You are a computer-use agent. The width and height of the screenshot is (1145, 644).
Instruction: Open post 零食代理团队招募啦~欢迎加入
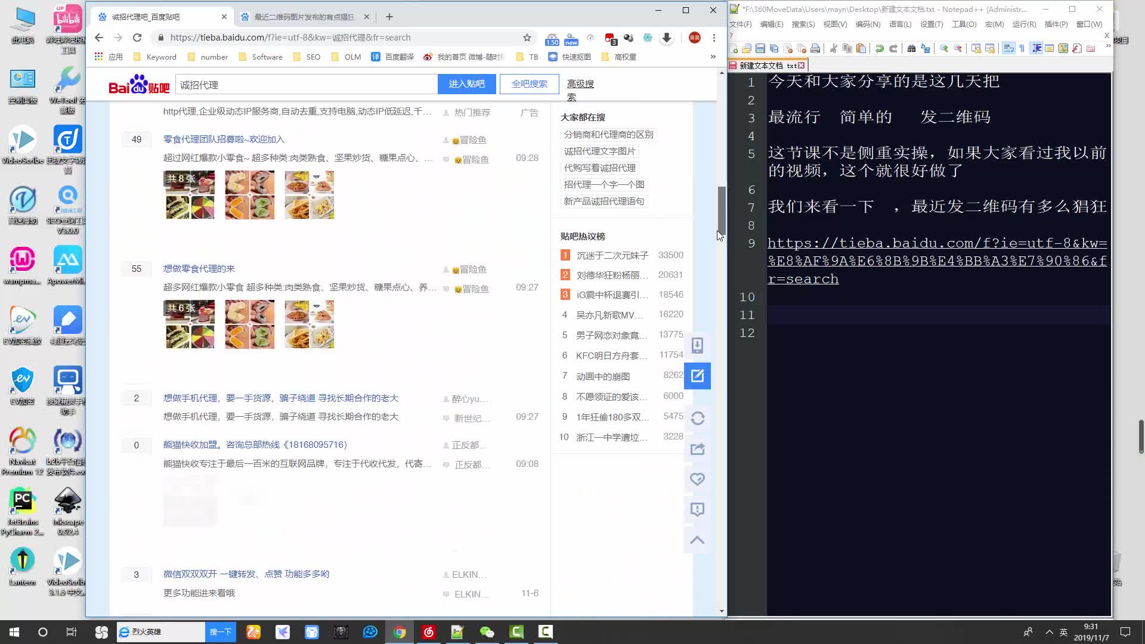(x=224, y=139)
